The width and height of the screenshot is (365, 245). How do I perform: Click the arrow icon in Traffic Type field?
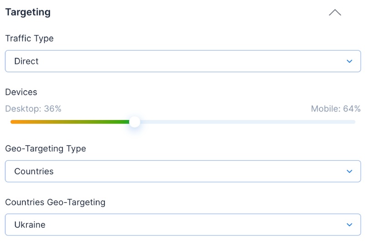click(349, 61)
